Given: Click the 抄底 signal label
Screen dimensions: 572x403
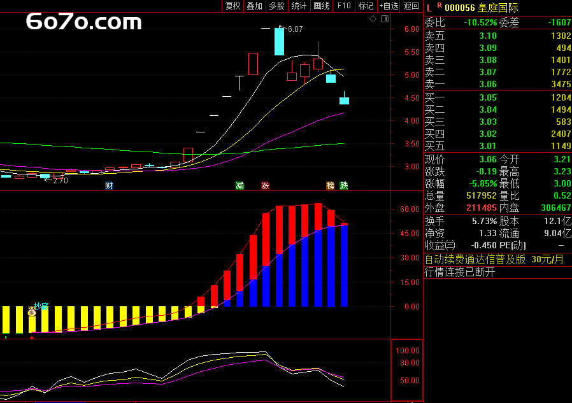Looking at the screenshot, I should (x=41, y=306).
